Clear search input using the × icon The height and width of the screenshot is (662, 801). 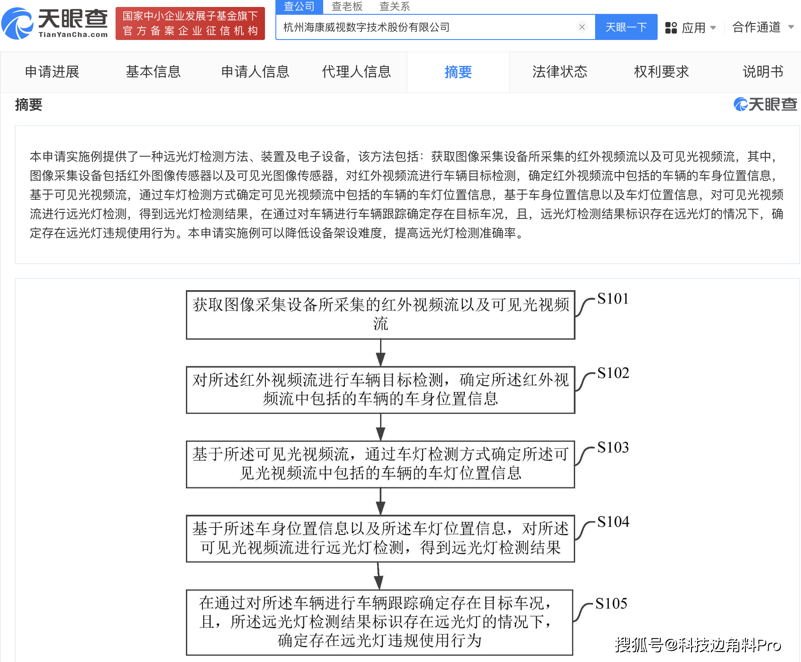click(x=582, y=27)
